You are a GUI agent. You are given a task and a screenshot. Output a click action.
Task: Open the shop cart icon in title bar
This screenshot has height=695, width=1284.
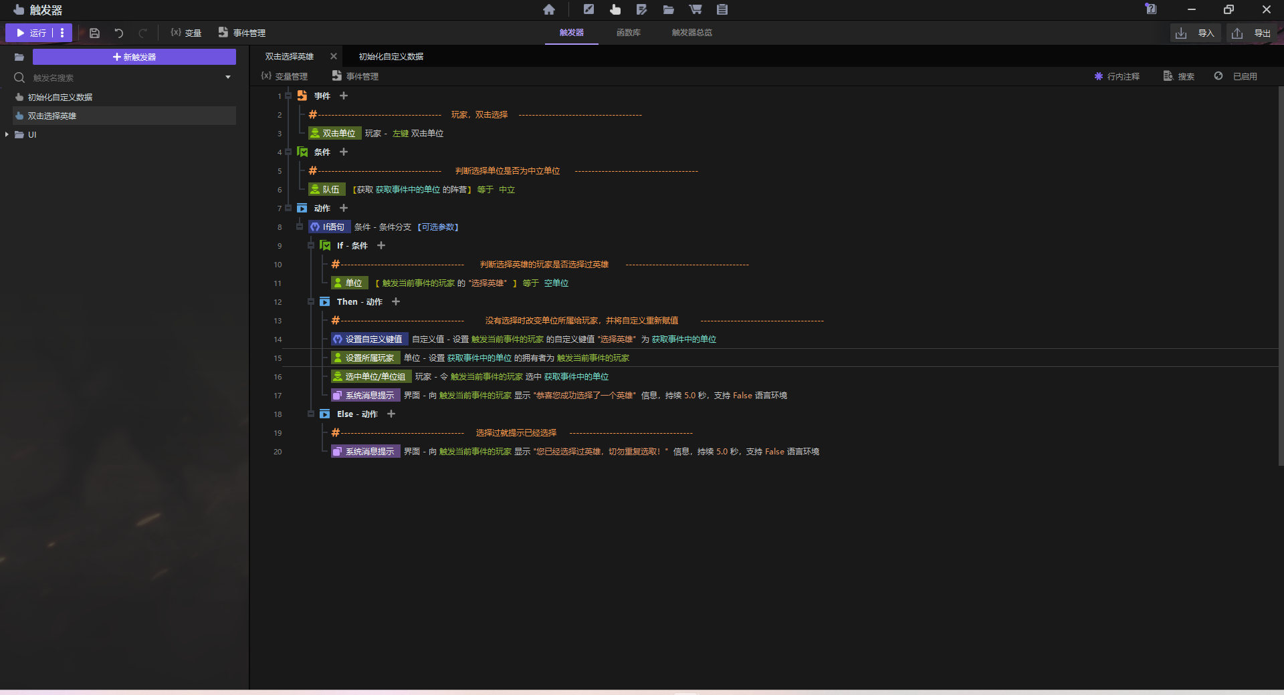pyautogui.click(x=695, y=9)
